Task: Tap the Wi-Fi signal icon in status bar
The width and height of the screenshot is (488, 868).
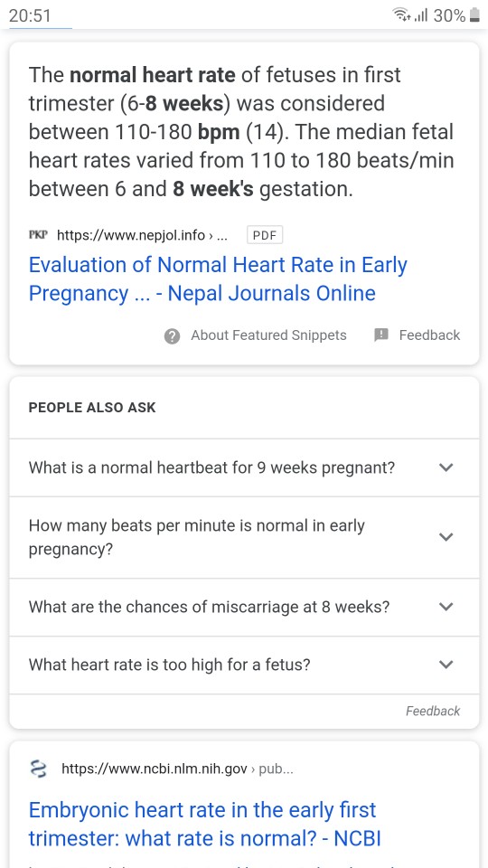Action: pos(401,15)
